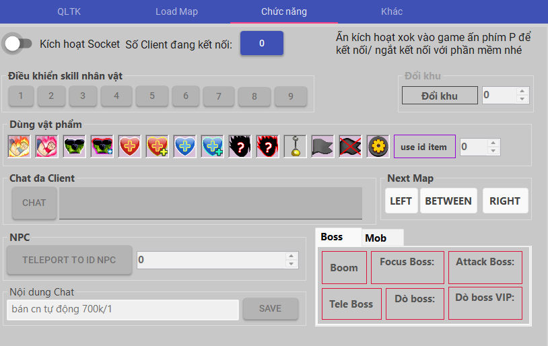Viewport: 548px width, 346px height.
Task: Click the Tele Boss button
Action: point(351,304)
